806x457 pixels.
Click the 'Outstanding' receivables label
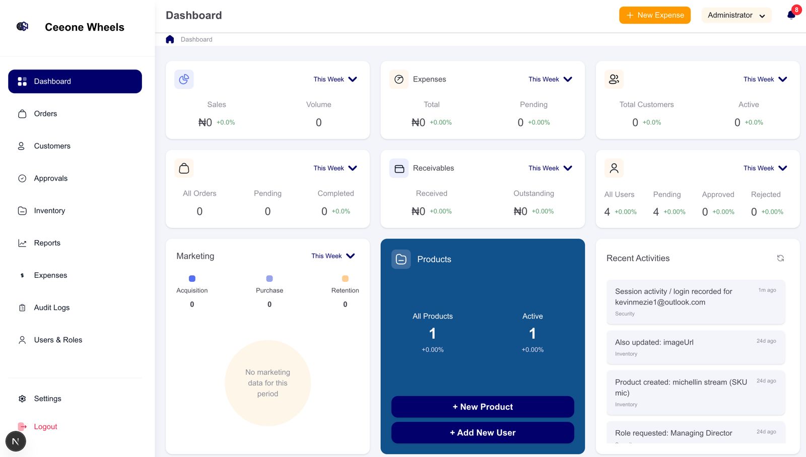[533, 193]
